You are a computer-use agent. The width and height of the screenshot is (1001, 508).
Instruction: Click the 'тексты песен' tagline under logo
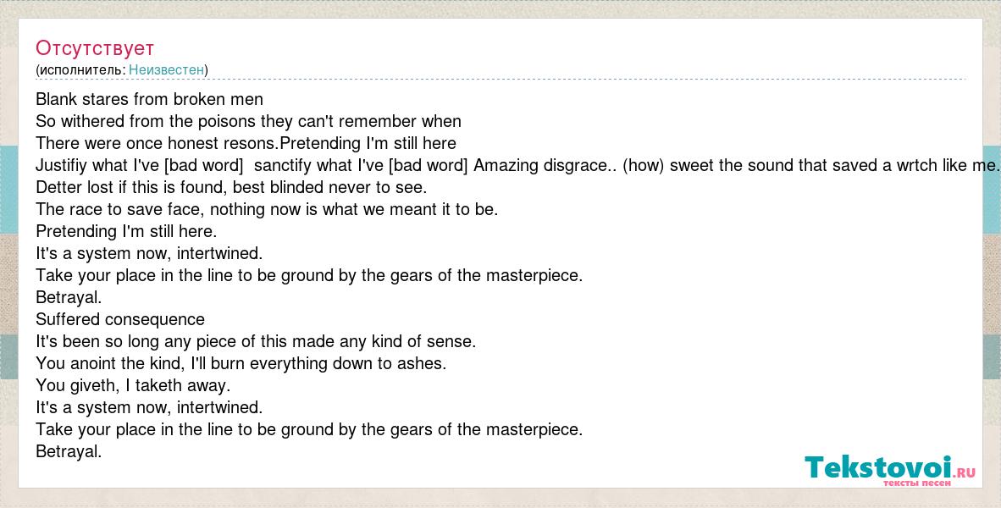pos(916,483)
